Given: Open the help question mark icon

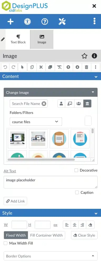Looking at the screenshot, I should [x=45, y=22].
